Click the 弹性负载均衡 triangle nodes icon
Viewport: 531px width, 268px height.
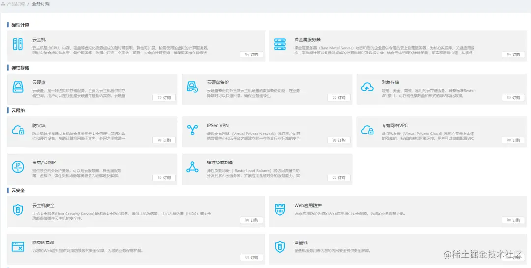click(x=192, y=167)
